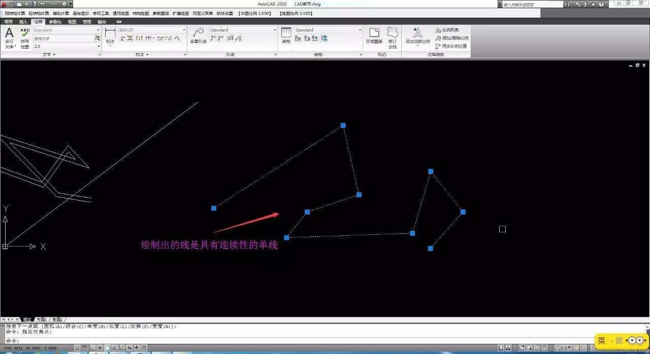650x354 pixels.
Task: Click the Undo arrow in quick access toolbar
Action: pyautogui.click(x=43, y=4)
